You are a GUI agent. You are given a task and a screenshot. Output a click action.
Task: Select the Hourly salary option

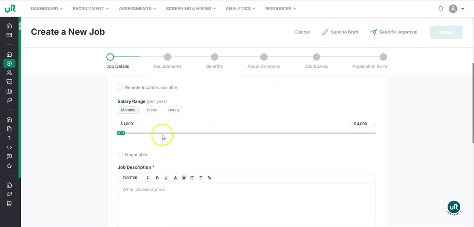(174, 110)
